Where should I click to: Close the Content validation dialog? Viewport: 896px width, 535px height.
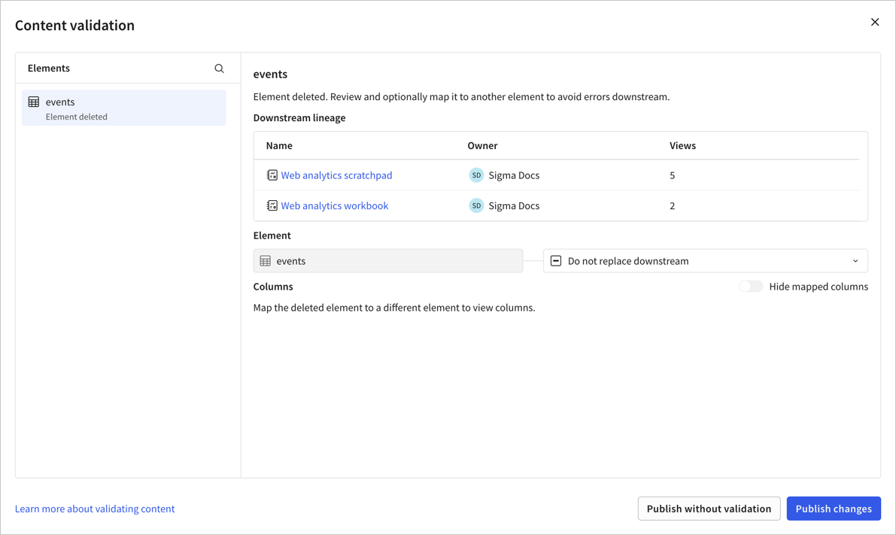pyautogui.click(x=875, y=22)
